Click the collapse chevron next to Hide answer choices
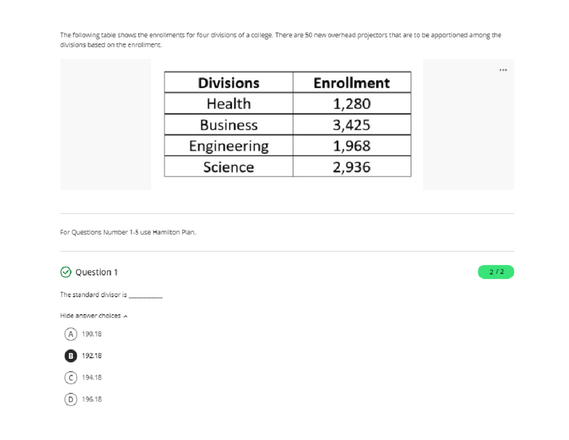The height and width of the screenshot is (440, 569). click(x=125, y=315)
